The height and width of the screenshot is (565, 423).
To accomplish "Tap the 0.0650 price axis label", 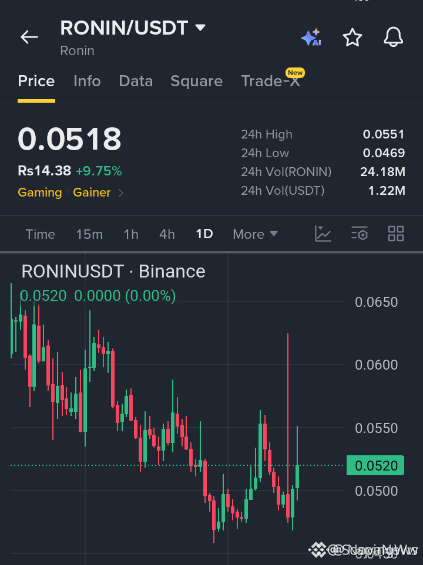I will [x=376, y=302].
